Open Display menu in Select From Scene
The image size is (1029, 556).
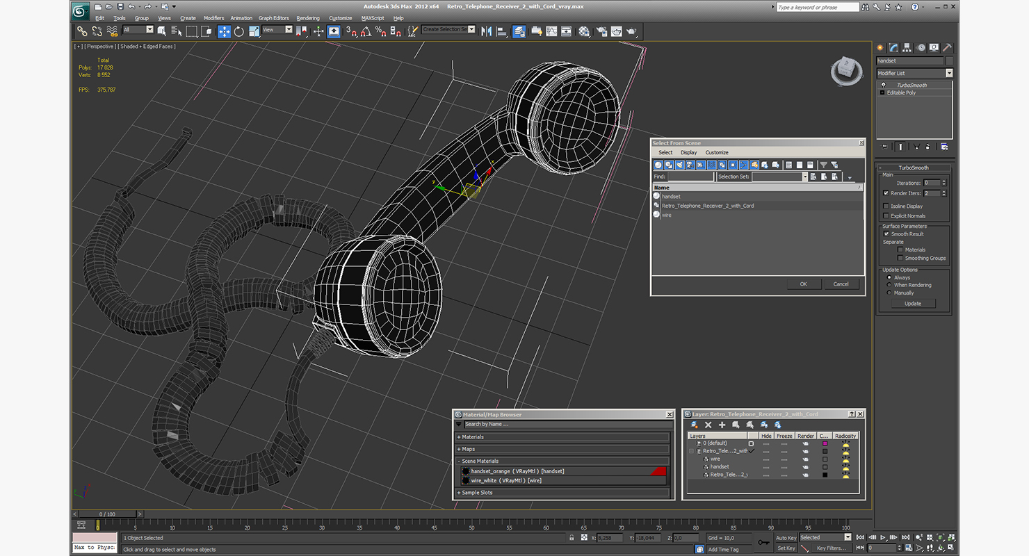[x=688, y=152]
